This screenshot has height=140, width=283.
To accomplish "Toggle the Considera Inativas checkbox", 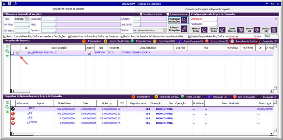I will point(141,14).
